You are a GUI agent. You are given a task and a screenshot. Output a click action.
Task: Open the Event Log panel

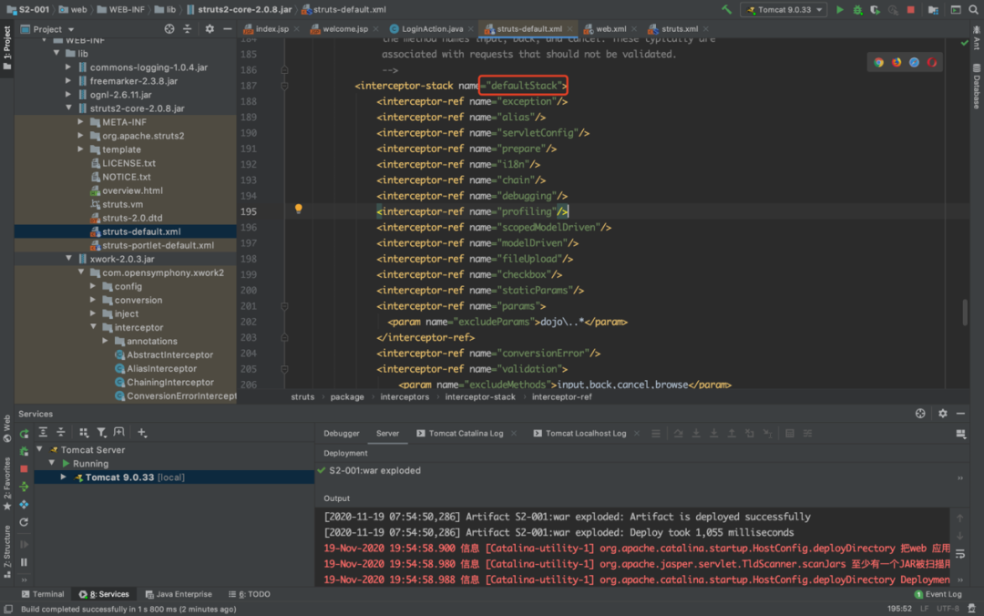938,594
